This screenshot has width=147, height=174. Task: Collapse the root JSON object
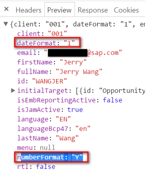(6, 24)
